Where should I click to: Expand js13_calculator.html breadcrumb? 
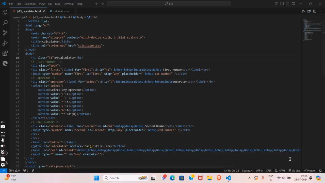[43, 17]
